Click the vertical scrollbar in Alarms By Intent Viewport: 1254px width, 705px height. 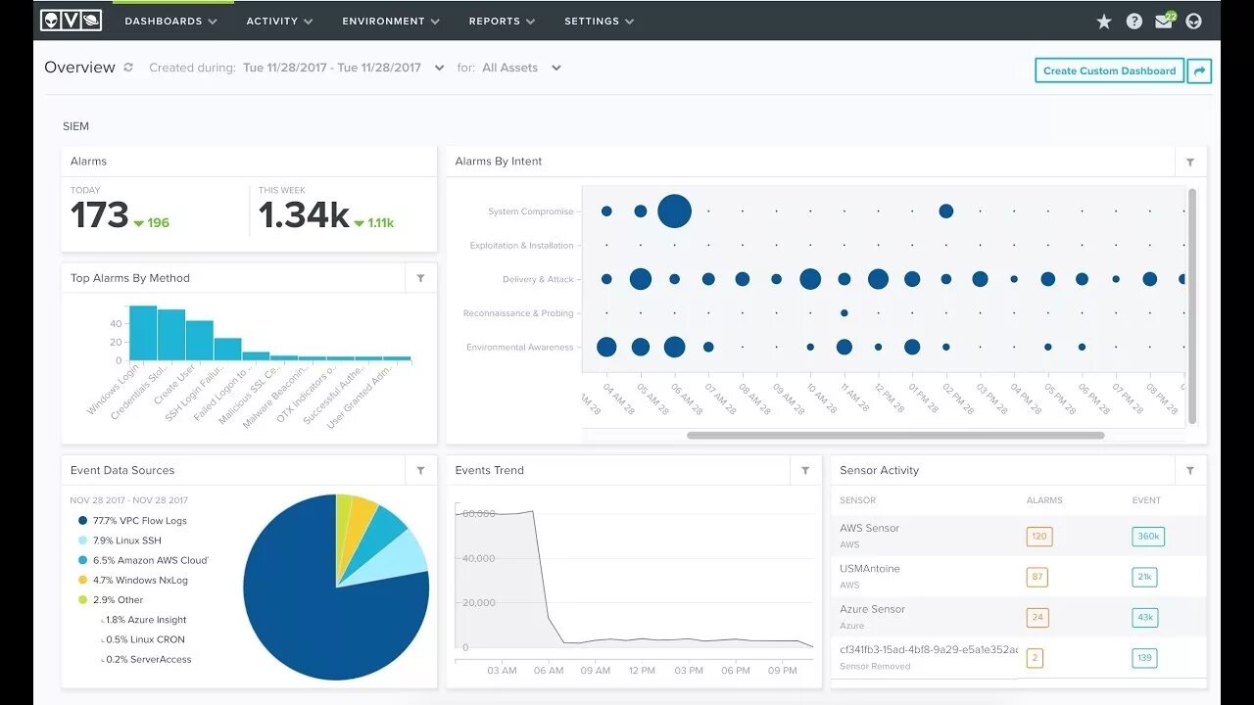point(1192,305)
